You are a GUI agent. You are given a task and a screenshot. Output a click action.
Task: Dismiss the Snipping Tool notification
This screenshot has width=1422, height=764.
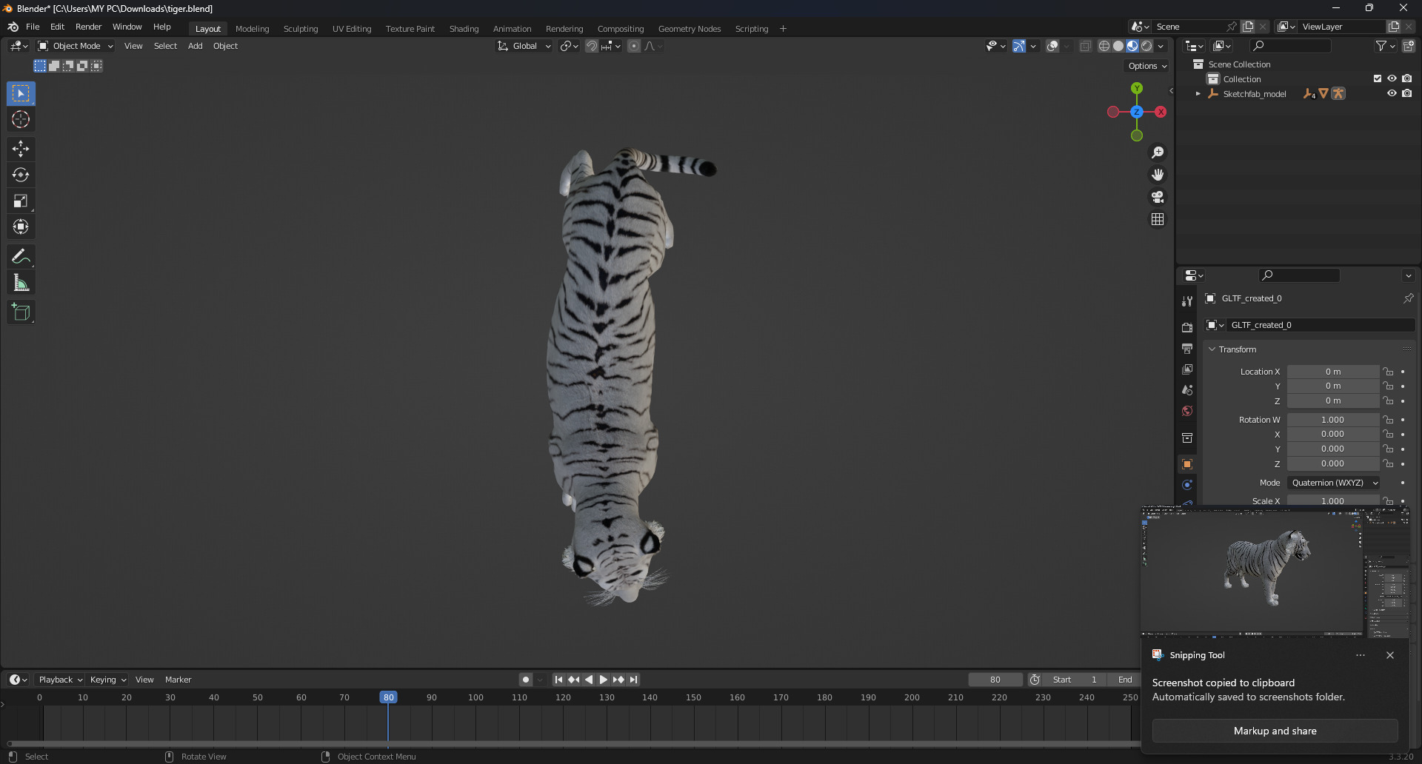point(1390,655)
